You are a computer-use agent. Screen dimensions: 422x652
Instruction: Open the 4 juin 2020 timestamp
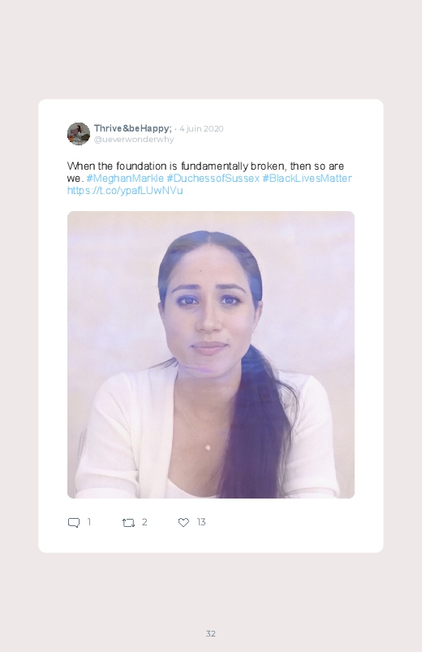(x=201, y=128)
